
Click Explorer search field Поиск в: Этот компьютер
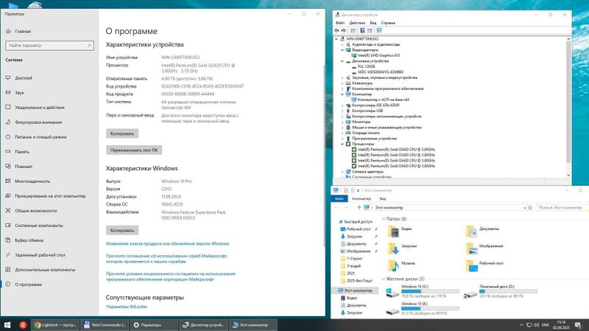(561, 208)
